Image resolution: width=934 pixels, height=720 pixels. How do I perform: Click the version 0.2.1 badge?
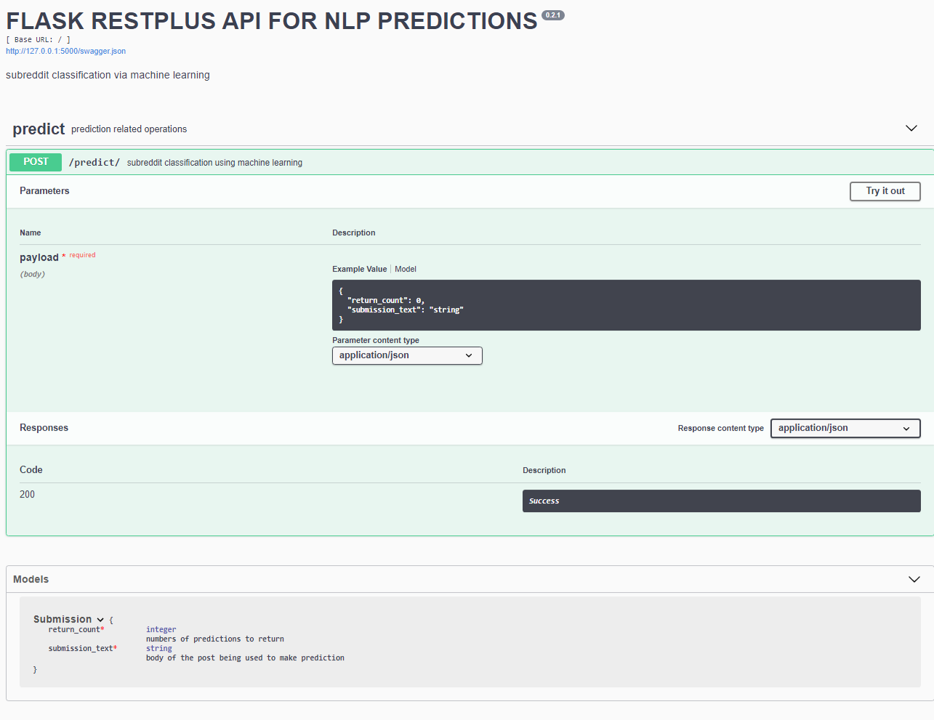coord(553,15)
